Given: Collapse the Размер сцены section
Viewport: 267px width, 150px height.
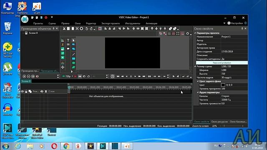Looking at the screenshot, I should pyautogui.click(x=195, y=66).
